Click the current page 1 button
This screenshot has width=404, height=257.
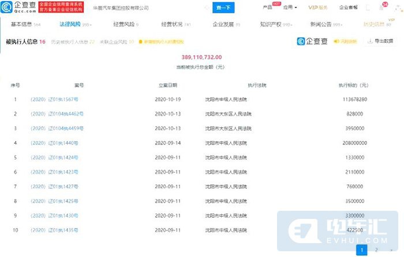click(362, 250)
